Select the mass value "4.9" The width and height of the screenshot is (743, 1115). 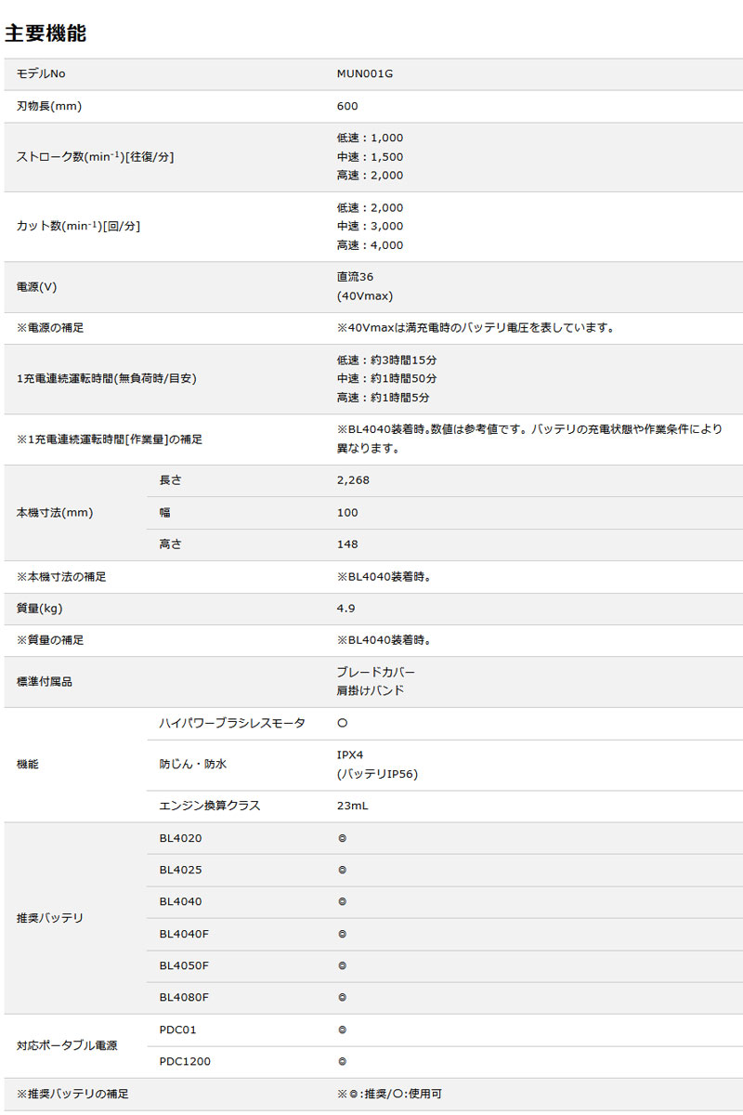pyautogui.click(x=345, y=609)
